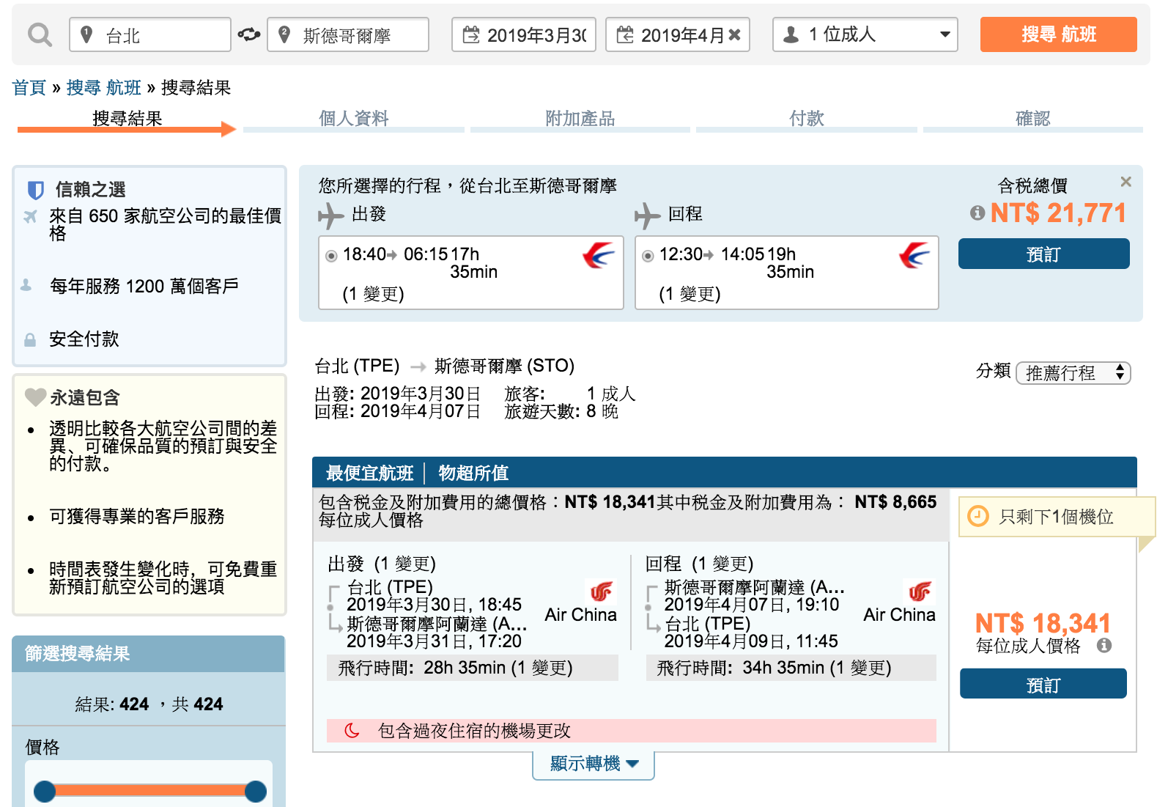This screenshot has height=807, width=1157.
Task: Open the 推薦行程 sort dropdown
Action: pos(1073,373)
